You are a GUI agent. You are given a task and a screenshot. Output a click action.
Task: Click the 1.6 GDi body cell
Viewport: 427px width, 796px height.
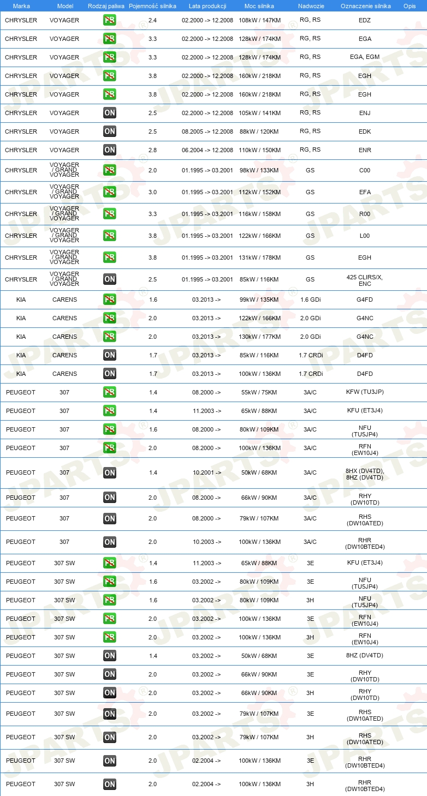tap(310, 300)
